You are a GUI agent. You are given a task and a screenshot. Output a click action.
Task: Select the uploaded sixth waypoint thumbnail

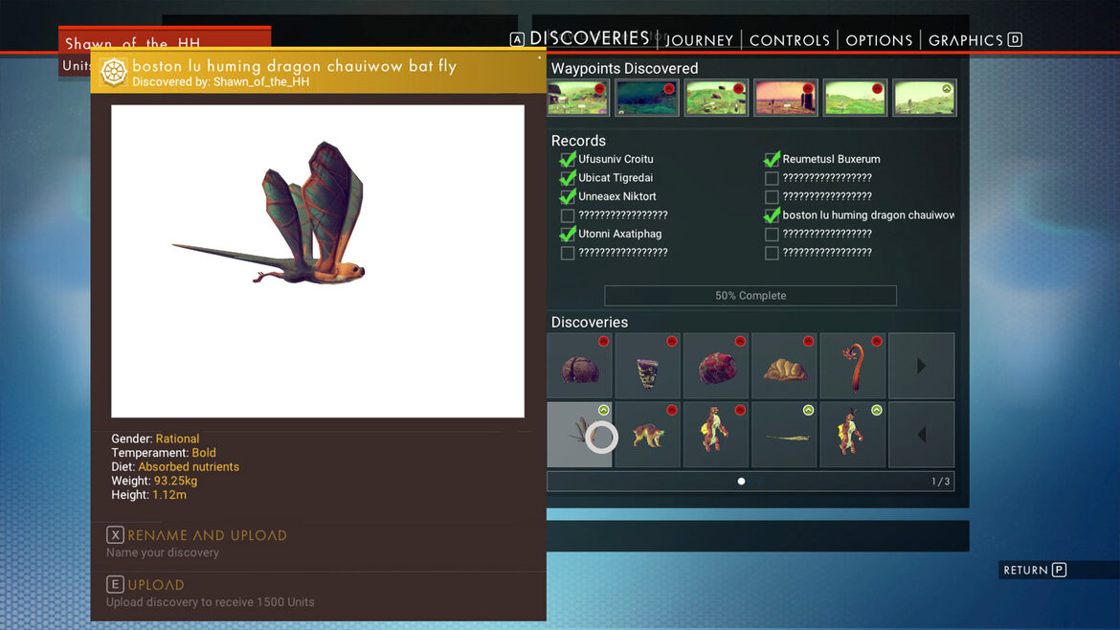click(x=925, y=97)
